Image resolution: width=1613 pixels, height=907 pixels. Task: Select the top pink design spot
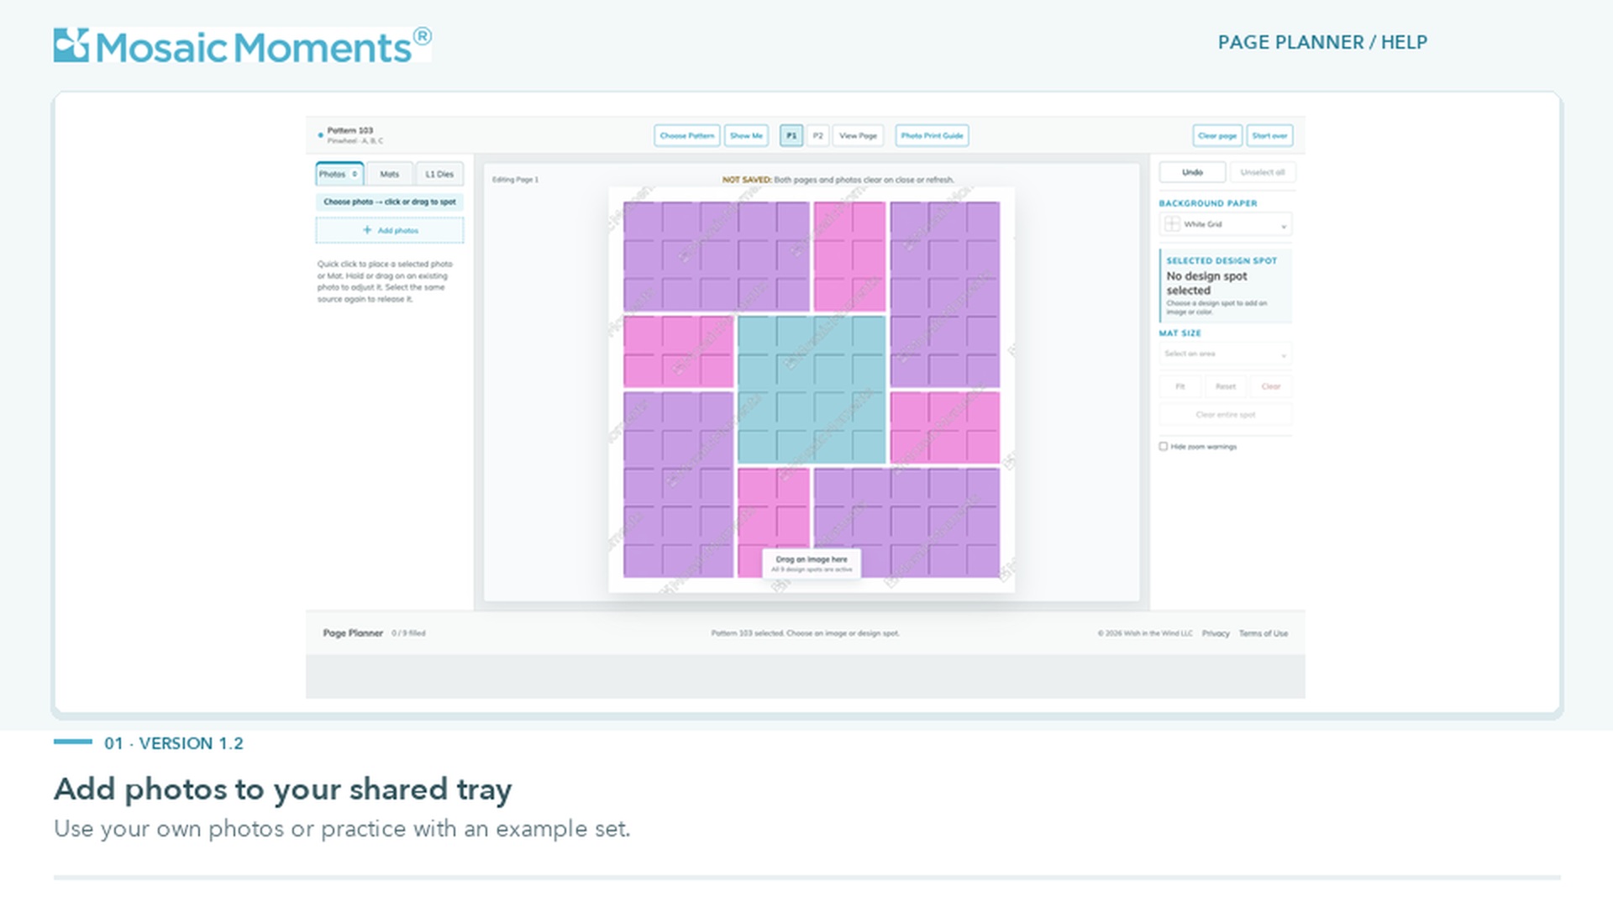coord(849,256)
